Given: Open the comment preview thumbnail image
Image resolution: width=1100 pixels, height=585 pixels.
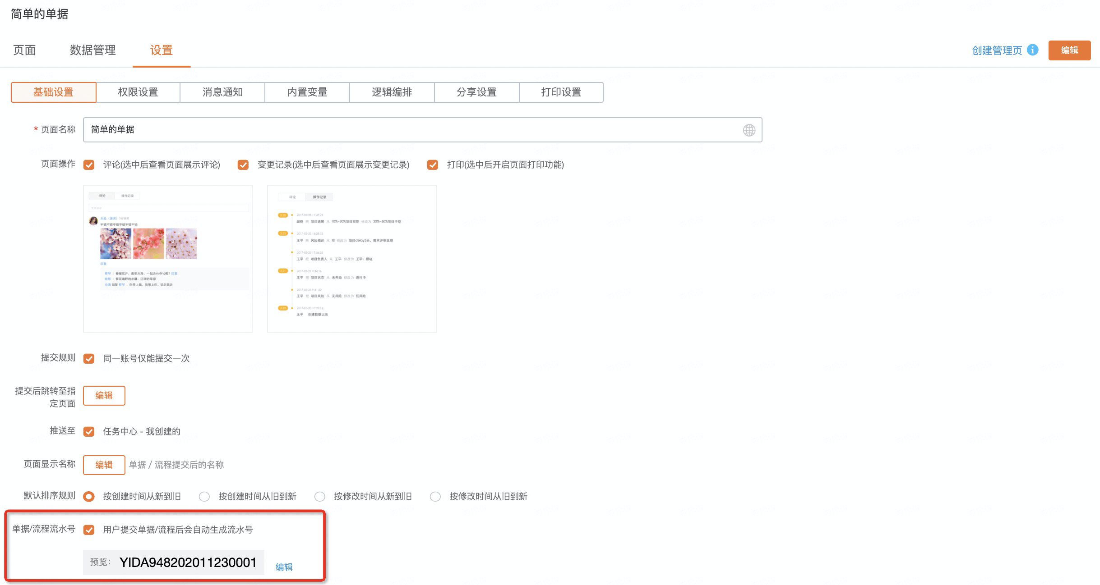Looking at the screenshot, I should (x=167, y=258).
